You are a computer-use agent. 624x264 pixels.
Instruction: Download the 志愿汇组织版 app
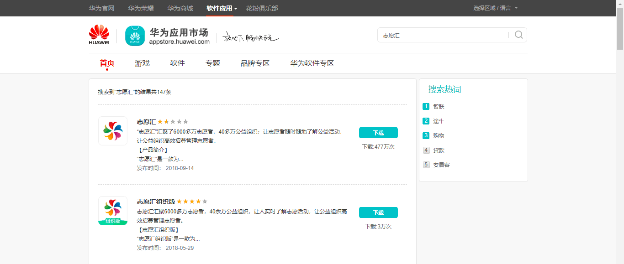tap(378, 212)
